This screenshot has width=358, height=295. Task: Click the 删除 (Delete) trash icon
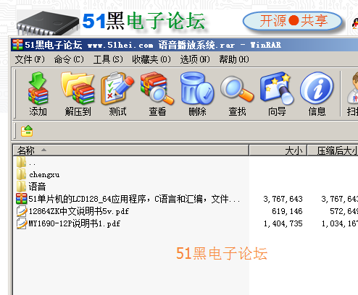pos(197,94)
